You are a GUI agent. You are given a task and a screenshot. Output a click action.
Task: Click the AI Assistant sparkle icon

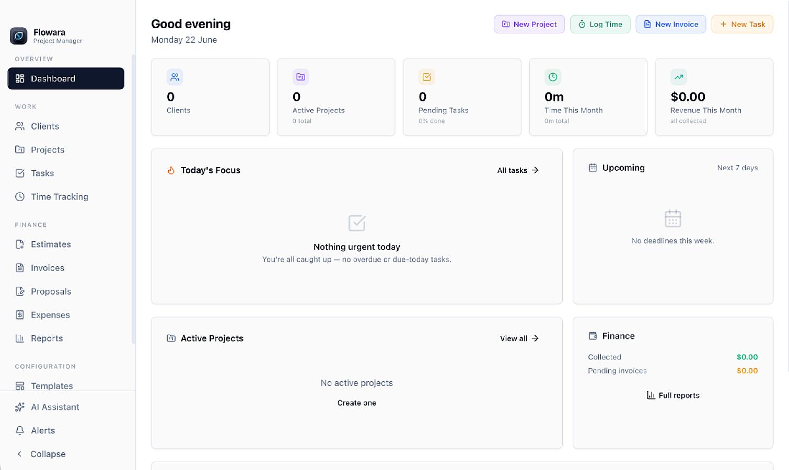20,407
